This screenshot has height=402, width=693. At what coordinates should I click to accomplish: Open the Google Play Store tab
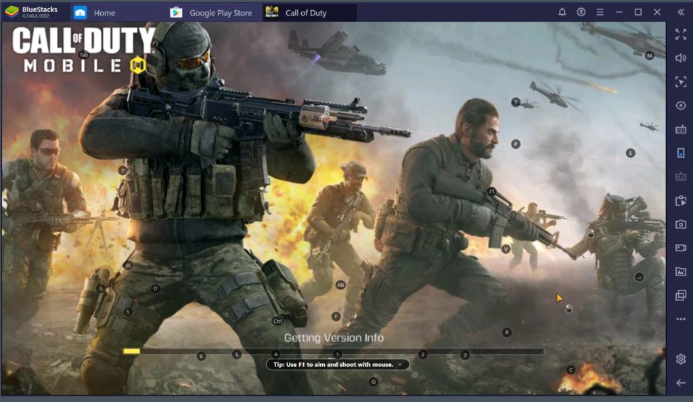coord(215,12)
